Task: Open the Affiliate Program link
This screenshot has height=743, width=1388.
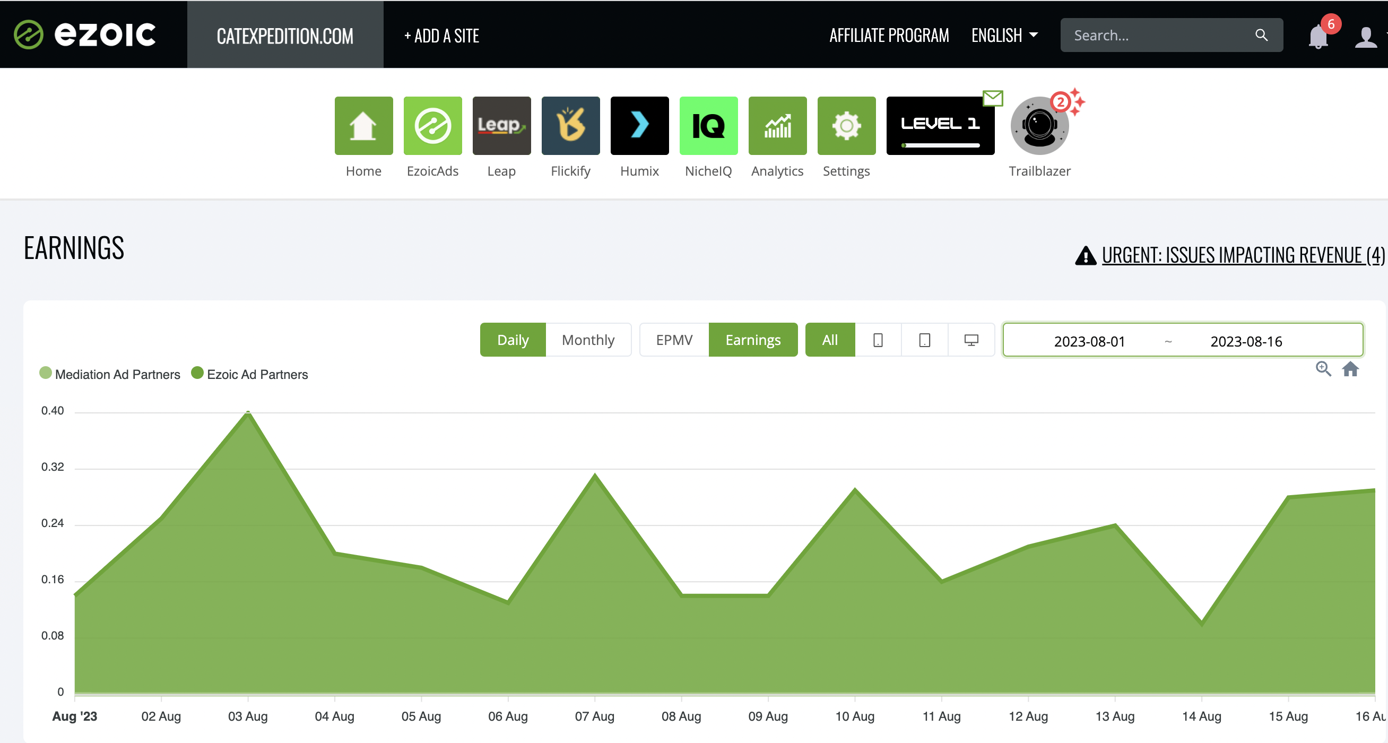Action: point(889,36)
